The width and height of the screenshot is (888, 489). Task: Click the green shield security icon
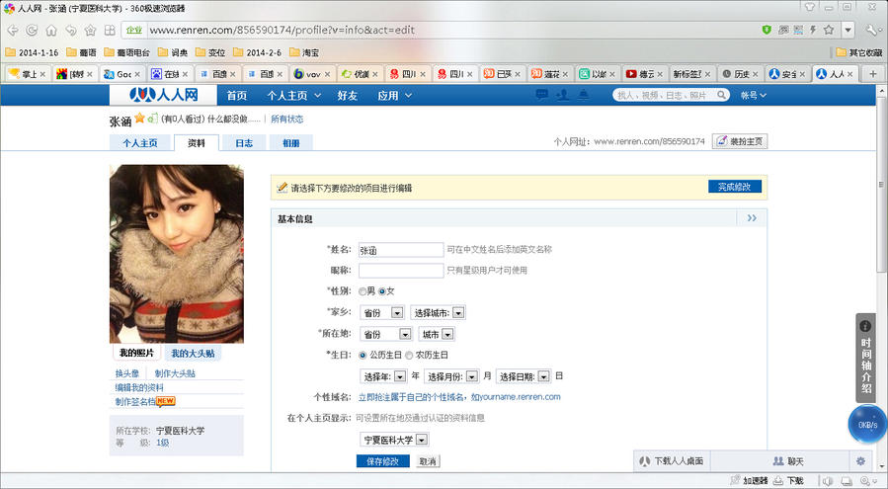(x=767, y=30)
